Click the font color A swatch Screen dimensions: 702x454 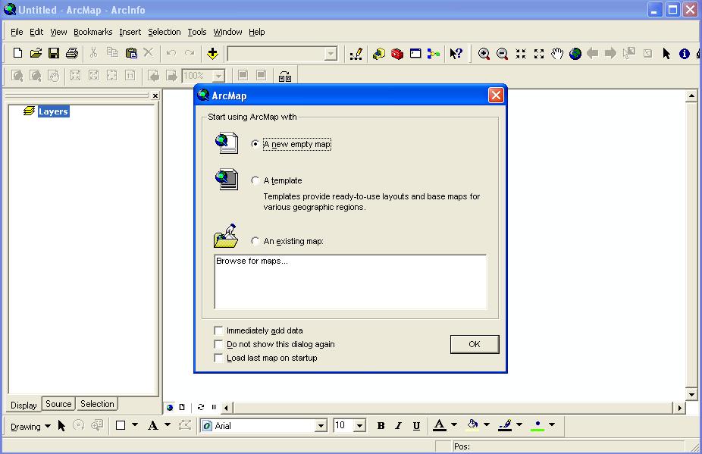[440, 425]
